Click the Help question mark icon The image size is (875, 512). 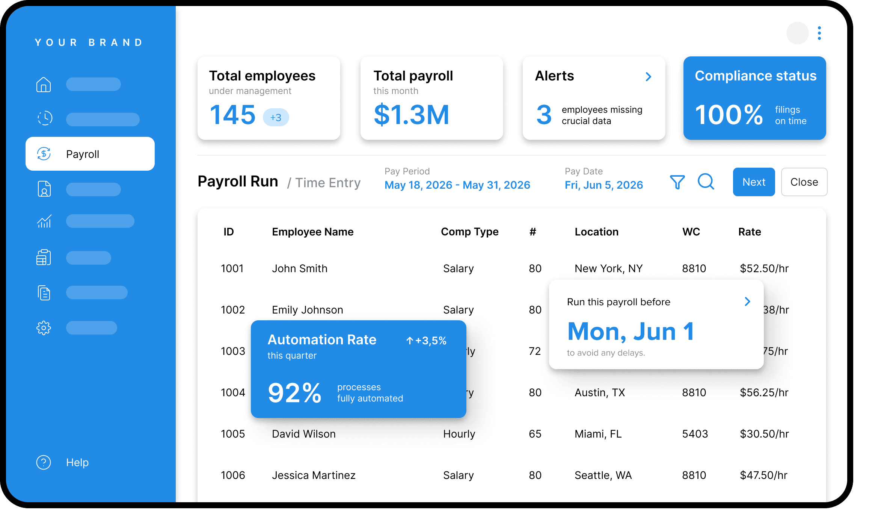tap(43, 462)
